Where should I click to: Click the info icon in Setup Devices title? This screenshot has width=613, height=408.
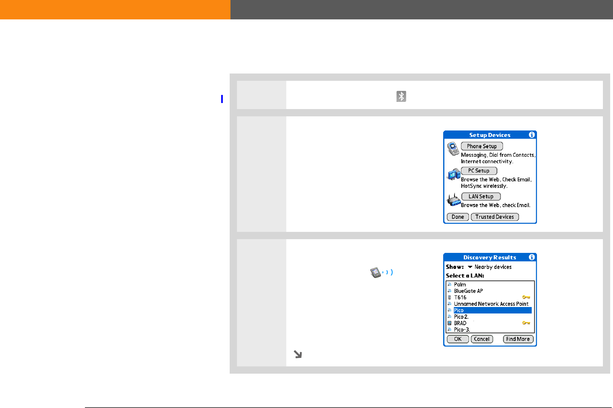coord(532,135)
